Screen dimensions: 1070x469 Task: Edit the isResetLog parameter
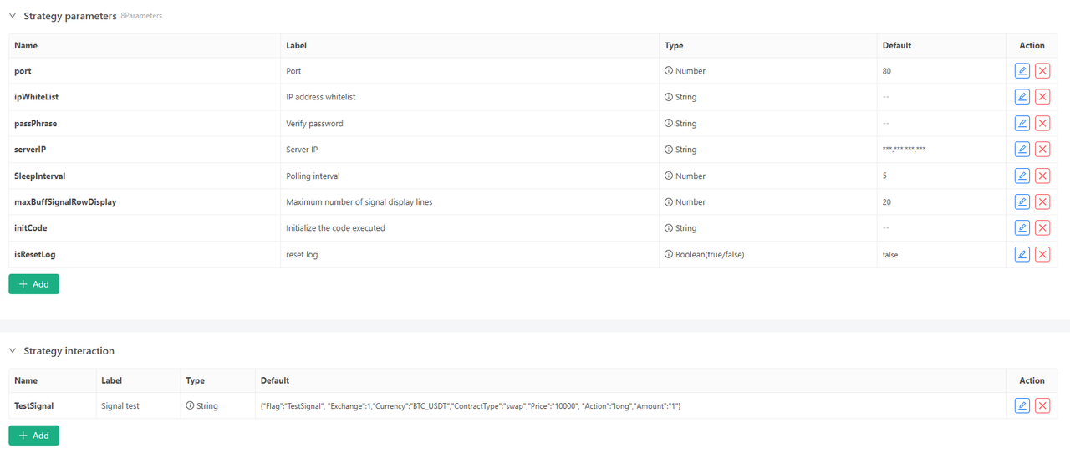coord(1022,254)
